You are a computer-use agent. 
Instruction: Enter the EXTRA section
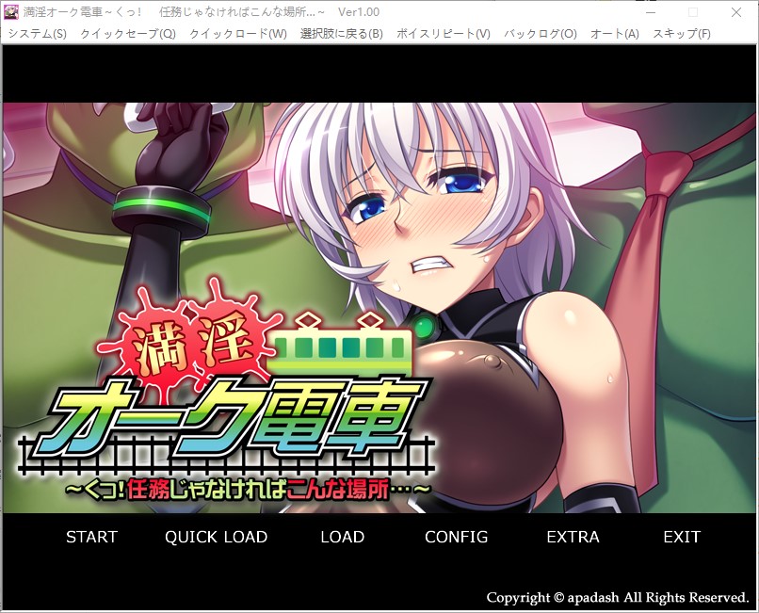[573, 537]
